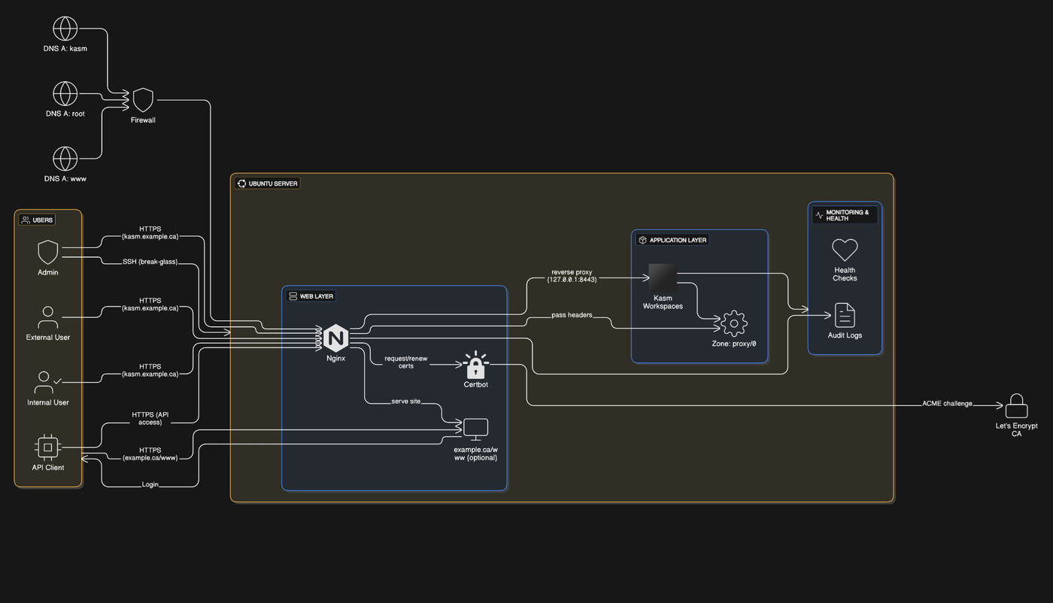
Task: Click the Certbot padlock icon
Action: click(x=475, y=368)
